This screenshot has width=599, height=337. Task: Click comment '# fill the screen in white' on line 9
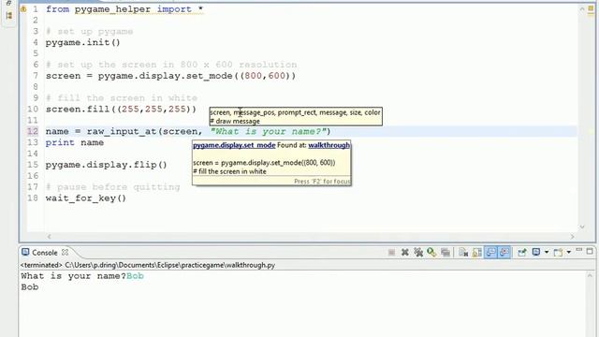pos(122,98)
